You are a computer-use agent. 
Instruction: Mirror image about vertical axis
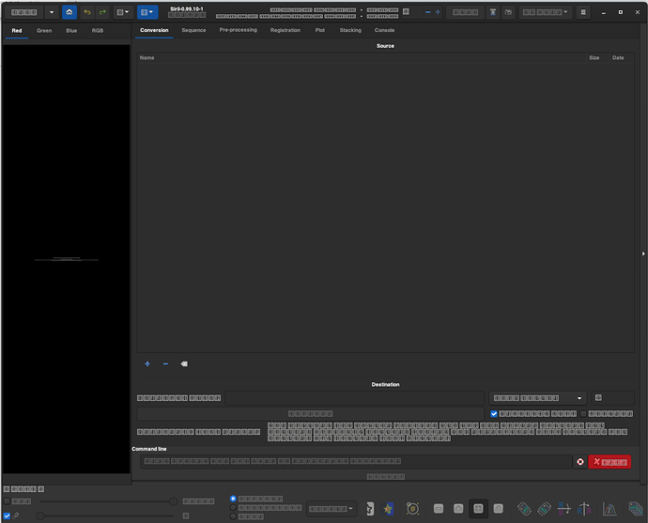coord(584,509)
